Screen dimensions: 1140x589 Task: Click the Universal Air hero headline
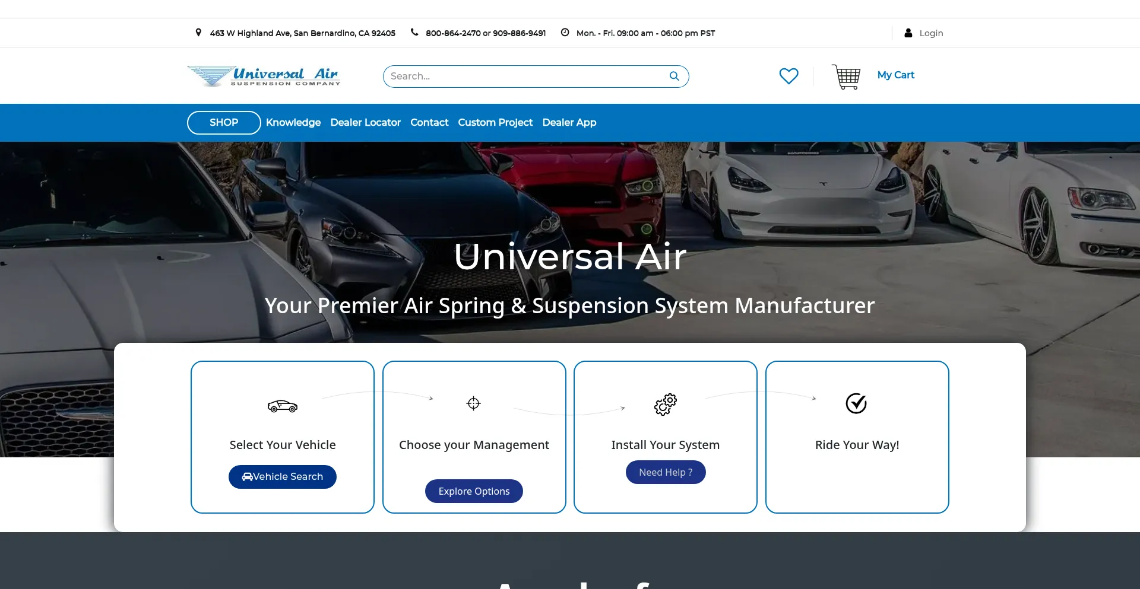click(x=570, y=257)
